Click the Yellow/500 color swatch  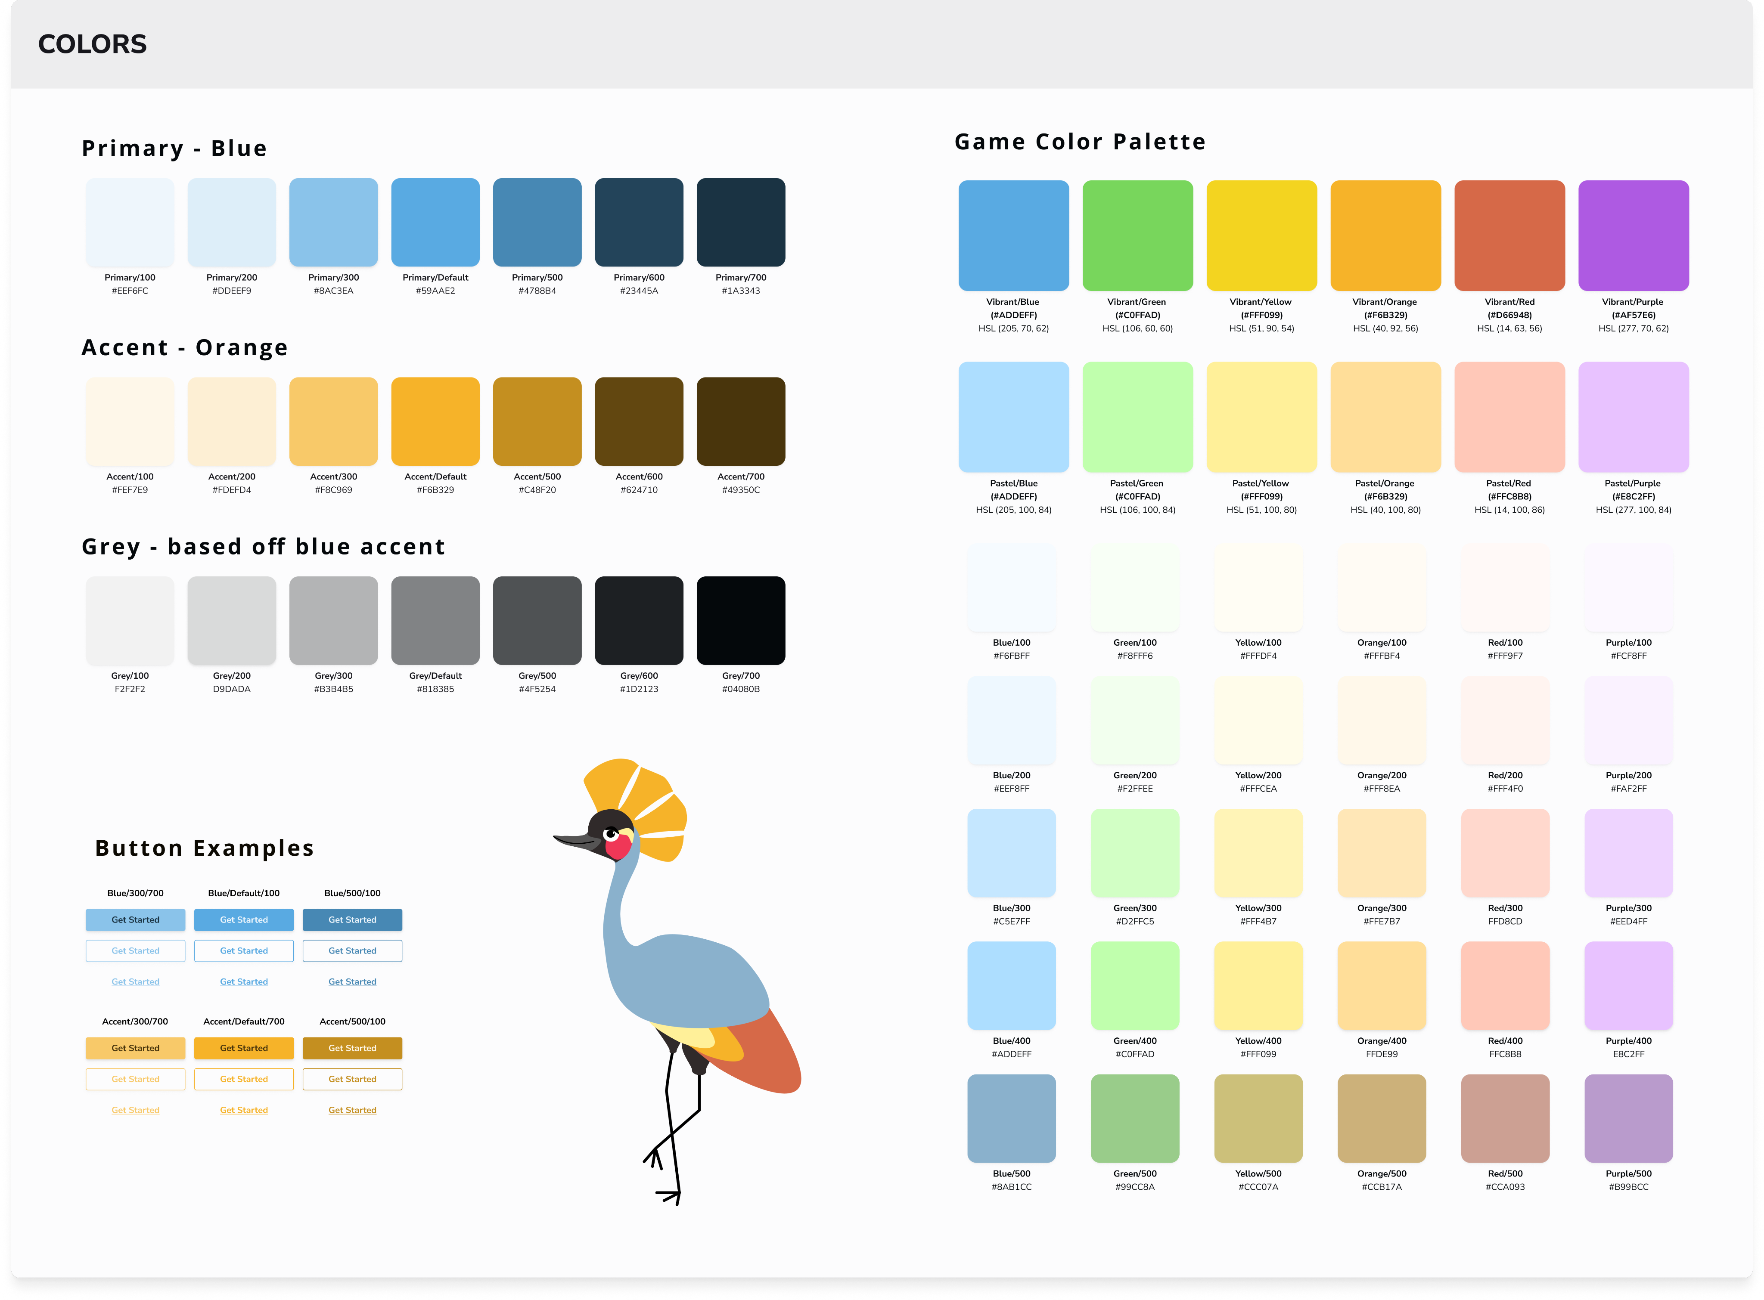coord(1258,1118)
